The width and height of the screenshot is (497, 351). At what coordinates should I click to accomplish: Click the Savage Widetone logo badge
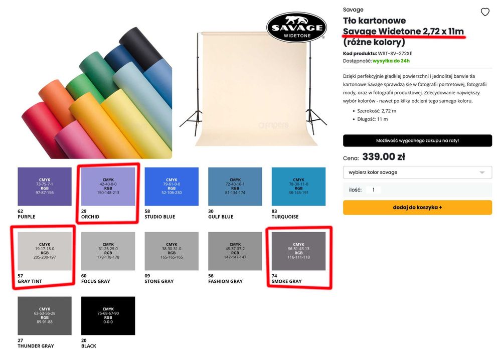297,28
